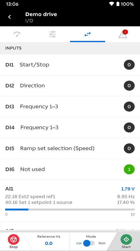Tap the red Stop drive icon
Image resolution: width=140 pixels, height=251 pixels.
click(14, 239)
